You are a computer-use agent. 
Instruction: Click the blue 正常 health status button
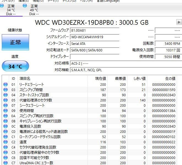(15, 43)
